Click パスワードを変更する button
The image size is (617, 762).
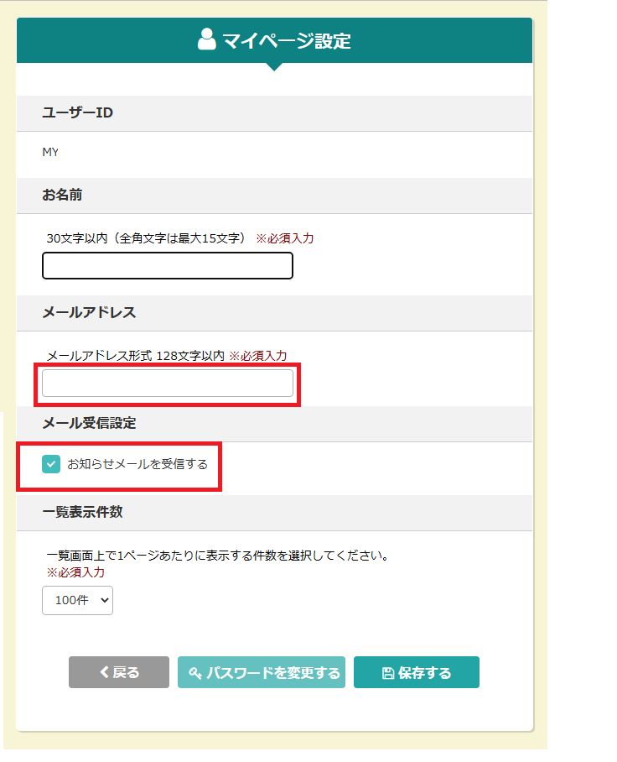pyautogui.click(x=262, y=673)
